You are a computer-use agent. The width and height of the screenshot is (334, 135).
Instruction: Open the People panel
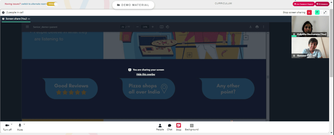160,127
